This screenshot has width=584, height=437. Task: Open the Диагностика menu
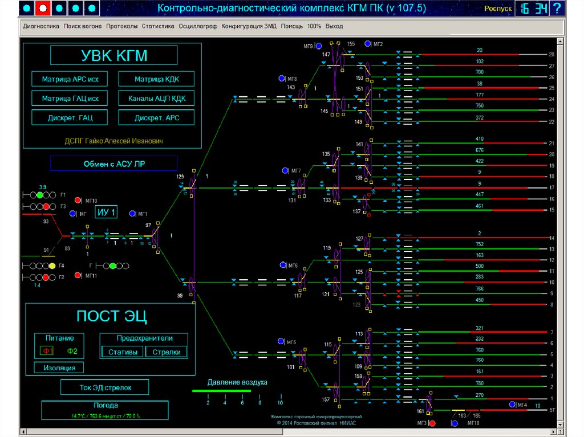(x=41, y=26)
